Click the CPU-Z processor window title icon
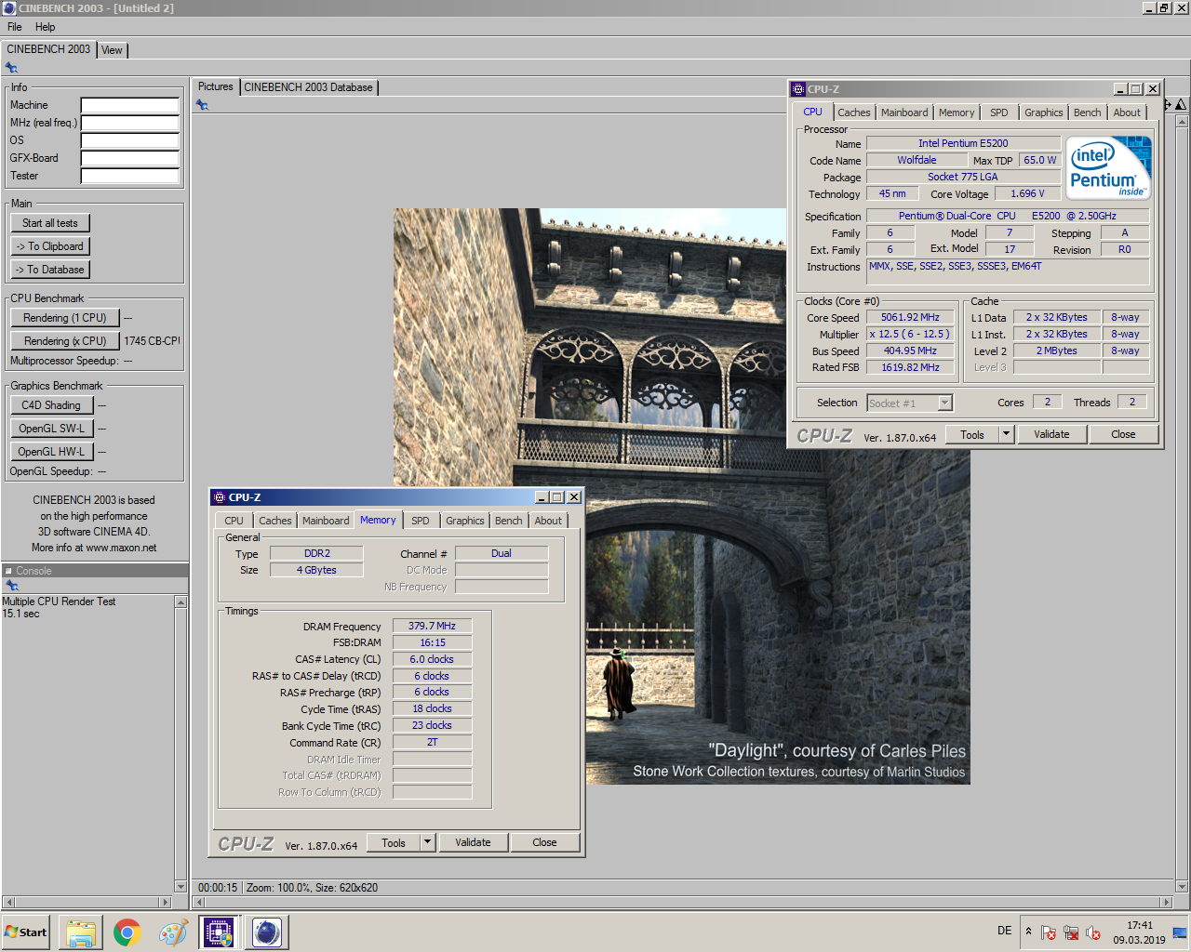 point(797,89)
